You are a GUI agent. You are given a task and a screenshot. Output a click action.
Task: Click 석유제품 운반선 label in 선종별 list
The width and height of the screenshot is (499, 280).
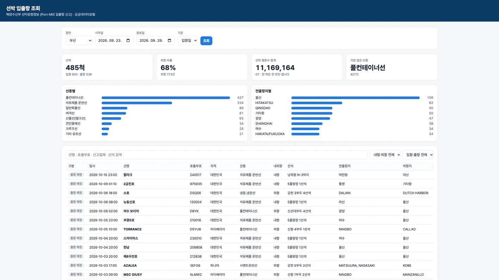76,103
